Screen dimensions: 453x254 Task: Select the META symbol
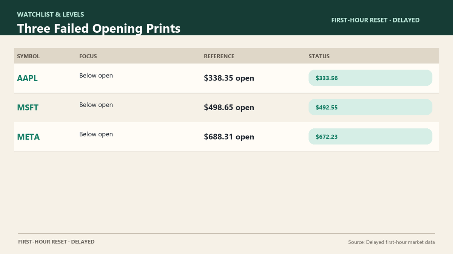(x=28, y=137)
